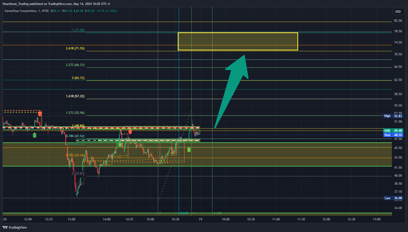Image resolution: width=408 pixels, height=232 pixels.
Task: Click the Fib level label 0 (39.87)
Action: tap(78, 174)
